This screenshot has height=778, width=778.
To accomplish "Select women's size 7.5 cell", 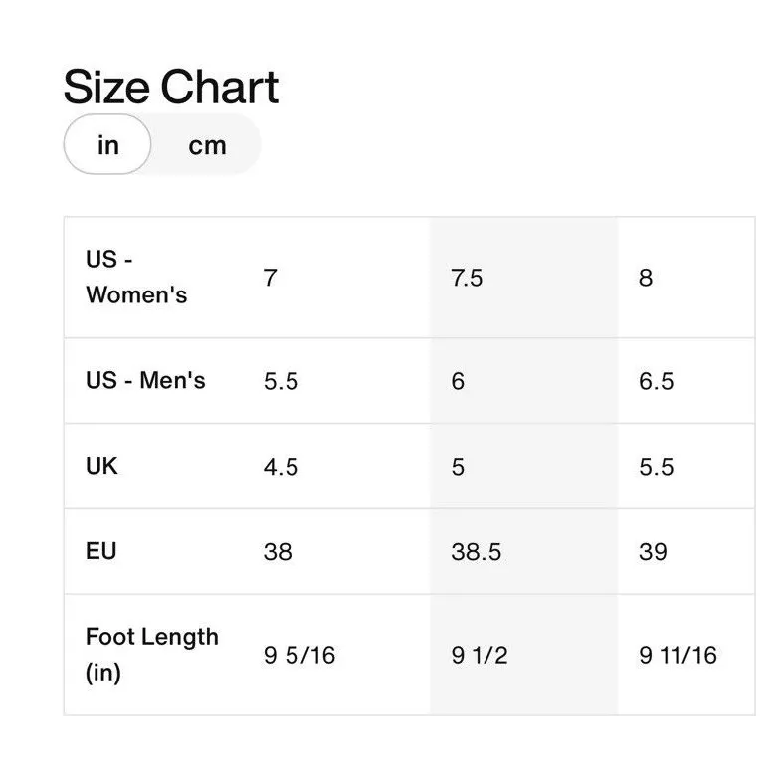I will click(467, 278).
